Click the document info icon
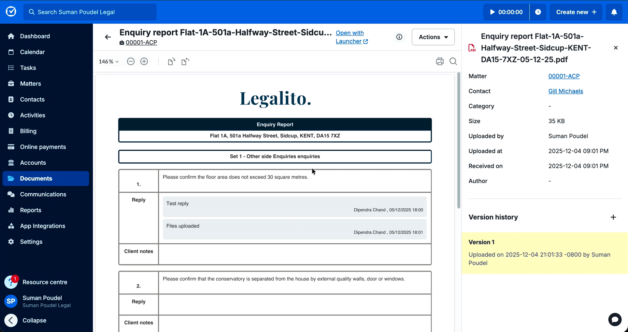 [x=399, y=37]
